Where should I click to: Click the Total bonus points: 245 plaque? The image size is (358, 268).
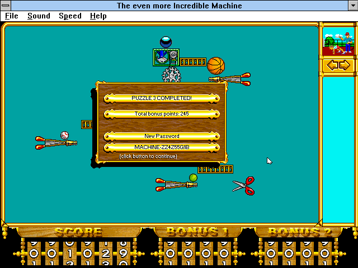click(162, 114)
